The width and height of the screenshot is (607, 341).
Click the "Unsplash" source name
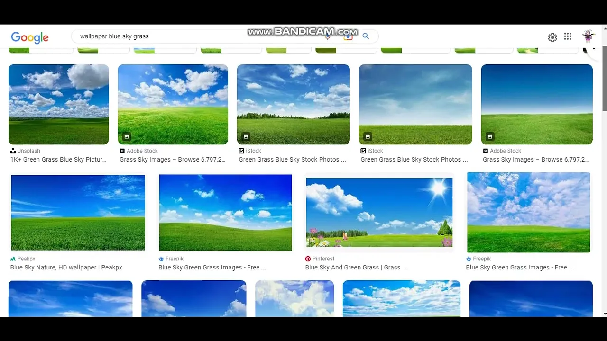pyautogui.click(x=29, y=151)
